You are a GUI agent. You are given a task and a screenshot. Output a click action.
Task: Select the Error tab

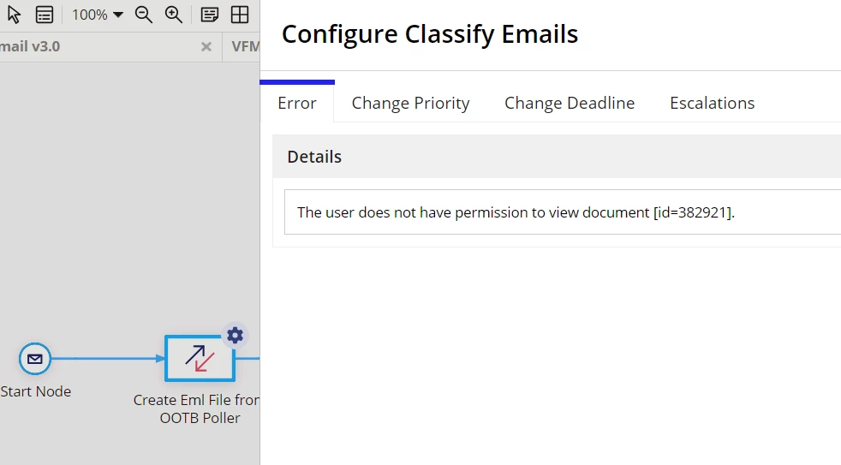(x=297, y=103)
